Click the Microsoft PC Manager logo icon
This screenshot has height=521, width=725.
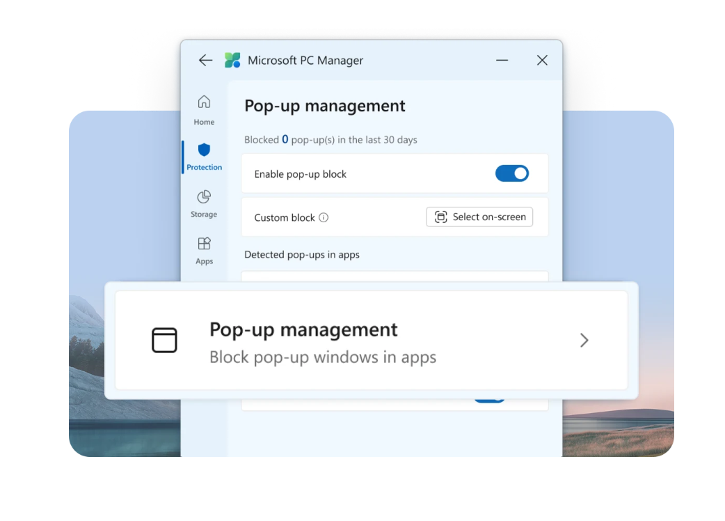pyautogui.click(x=232, y=60)
